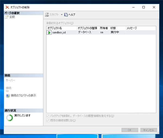This screenshot has width=163, height=138.
Task: Sort by オブジェクトの種類 column header
Action: pos(88,28)
